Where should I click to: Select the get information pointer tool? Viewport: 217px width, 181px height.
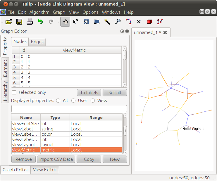(75, 22)
